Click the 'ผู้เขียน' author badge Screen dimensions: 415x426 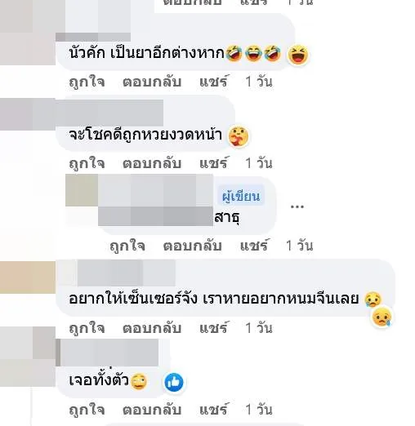pyautogui.click(x=241, y=195)
